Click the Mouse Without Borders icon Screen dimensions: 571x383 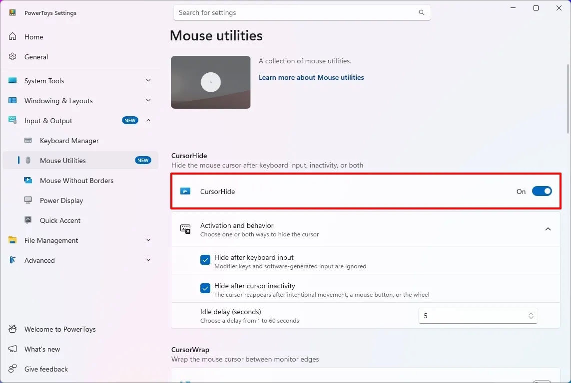point(28,180)
